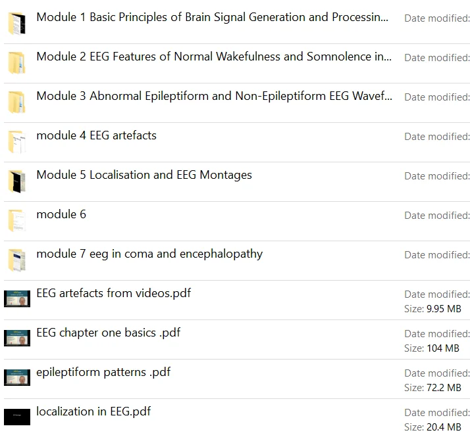Image resolution: width=470 pixels, height=445 pixels.
Task: Click the EEG artefacts from videos.pdf thumbnail
Action: [17, 298]
